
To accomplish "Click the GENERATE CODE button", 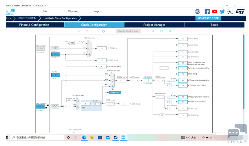I will 208,18.
